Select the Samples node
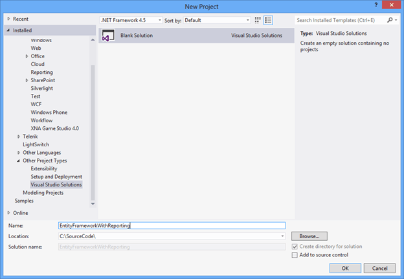The width and height of the screenshot is (404, 279). 24,201
